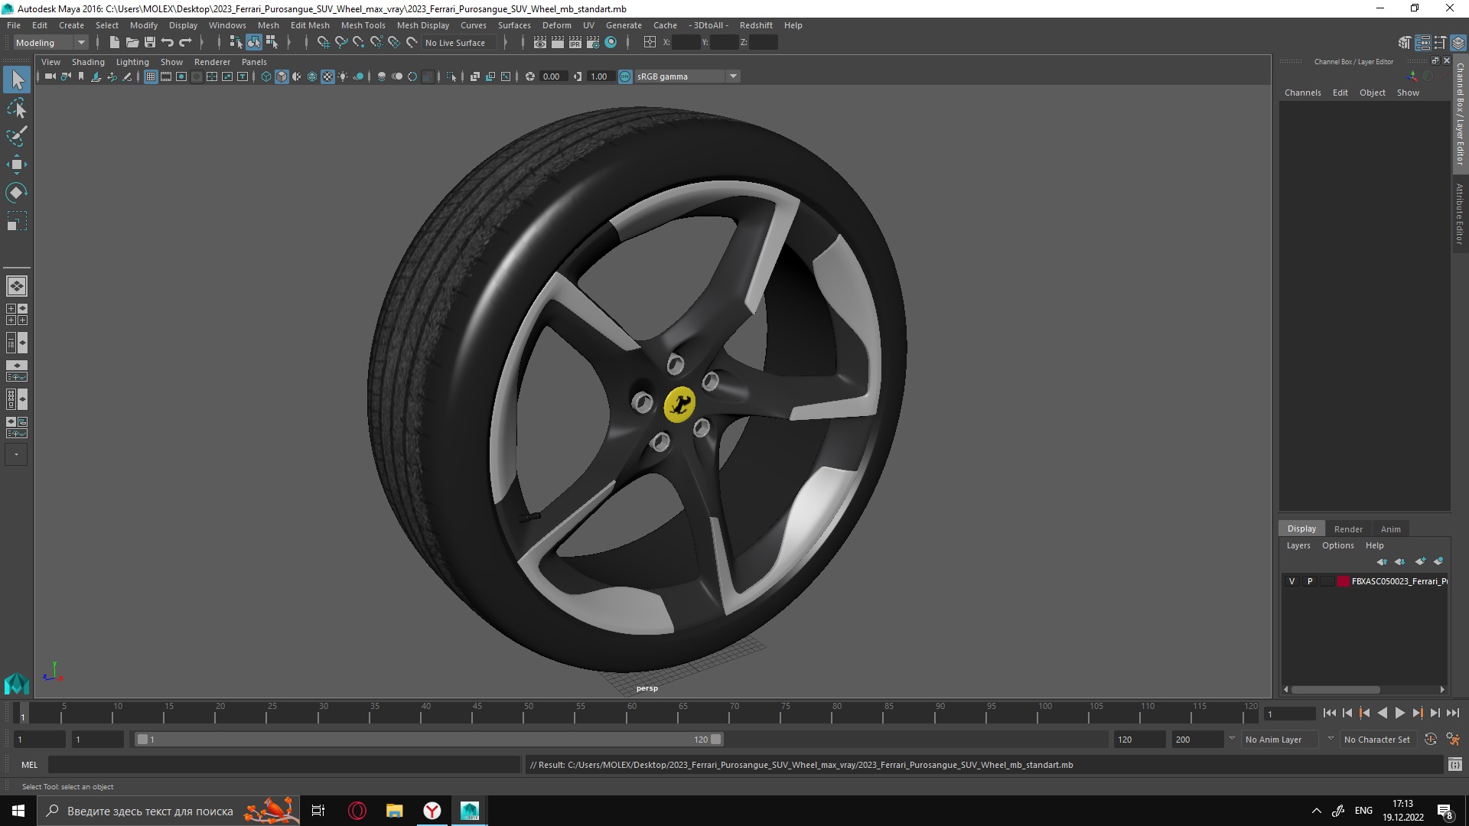Open the Modeling menu set dropdown

(x=50, y=43)
